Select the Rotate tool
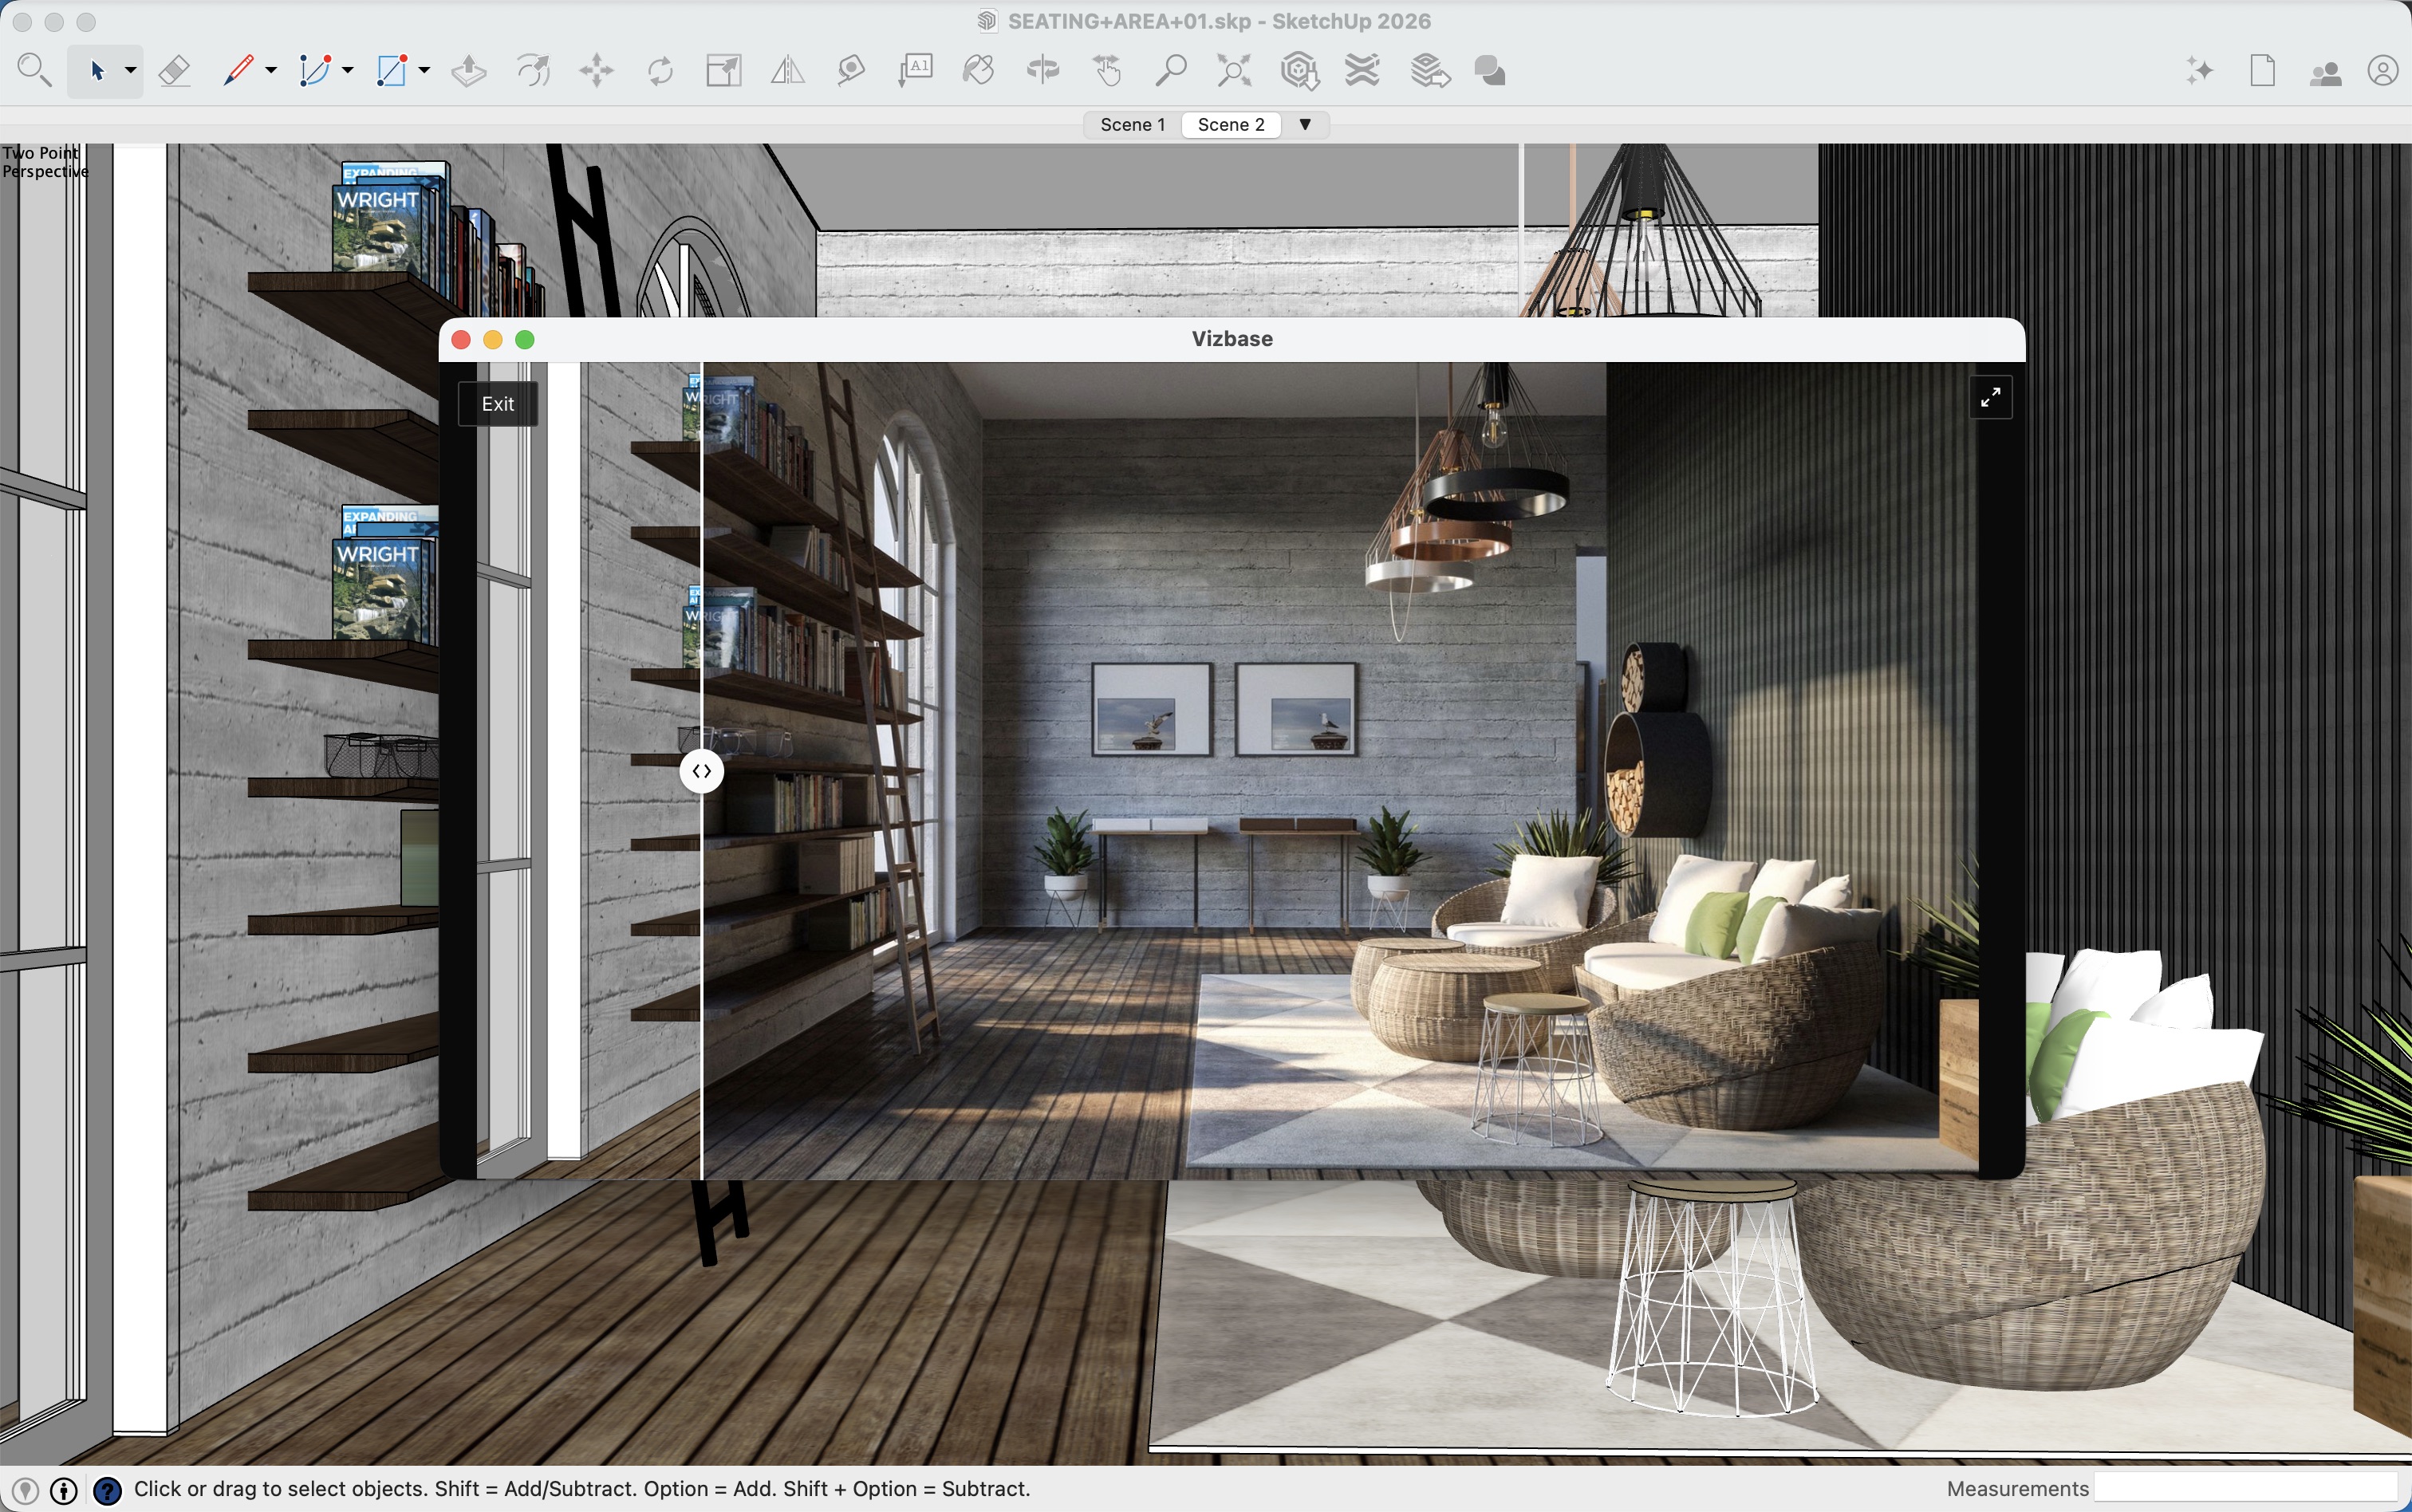This screenshot has width=2412, height=1512. coord(660,71)
